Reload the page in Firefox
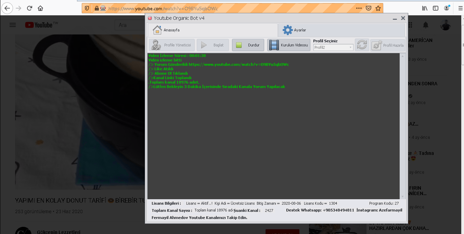Image resolution: width=464 pixels, height=234 pixels. pos(29,8)
